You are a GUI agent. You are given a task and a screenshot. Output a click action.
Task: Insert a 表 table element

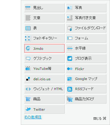(x=44, y=28)
